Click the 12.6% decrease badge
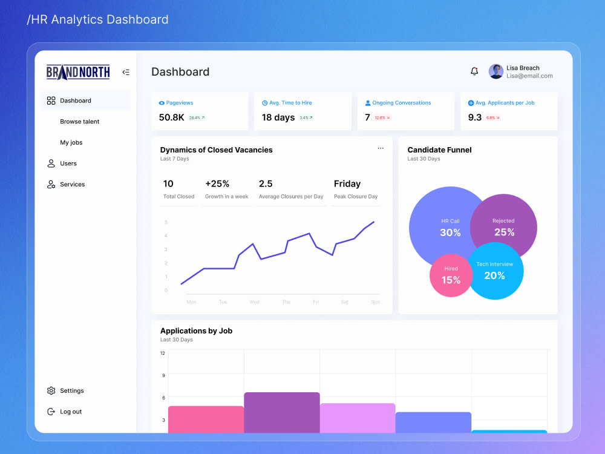 pyautogui.click(x=382, y=118)
